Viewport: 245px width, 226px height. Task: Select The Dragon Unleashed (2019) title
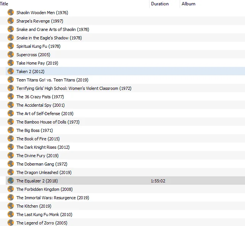click(44, 172)
